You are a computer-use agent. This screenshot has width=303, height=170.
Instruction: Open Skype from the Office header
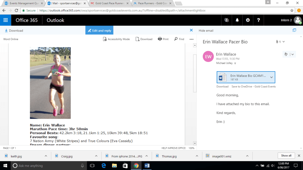coord(227,20)
